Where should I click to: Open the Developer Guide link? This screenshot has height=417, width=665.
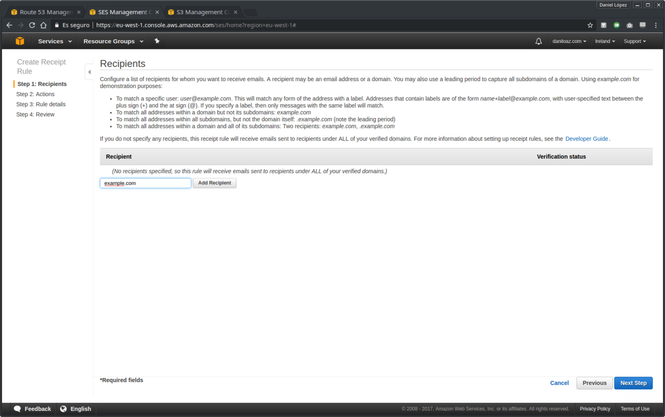tap(586, 138)
